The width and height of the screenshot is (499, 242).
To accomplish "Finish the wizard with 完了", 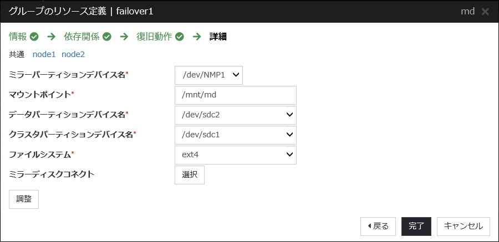I will click(x=416, y=226).
